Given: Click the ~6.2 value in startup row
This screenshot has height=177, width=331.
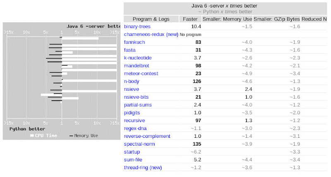Looking at the screenshot, I should click(x=196, y=152).
